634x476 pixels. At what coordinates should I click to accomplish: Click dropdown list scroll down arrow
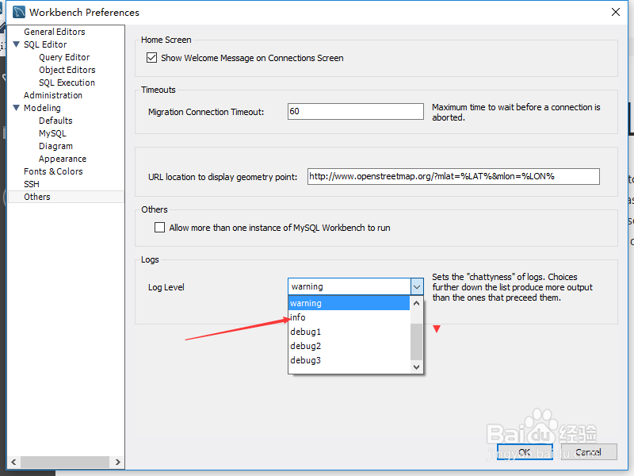click(417, 367)
